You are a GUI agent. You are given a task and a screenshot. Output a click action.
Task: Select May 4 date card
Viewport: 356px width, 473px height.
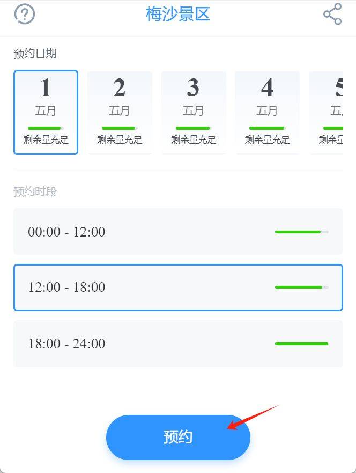[x=267, y=112]
